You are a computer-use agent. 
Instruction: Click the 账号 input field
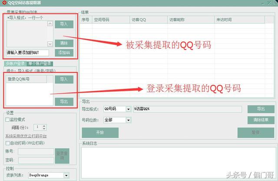click(x=36, y=151)
